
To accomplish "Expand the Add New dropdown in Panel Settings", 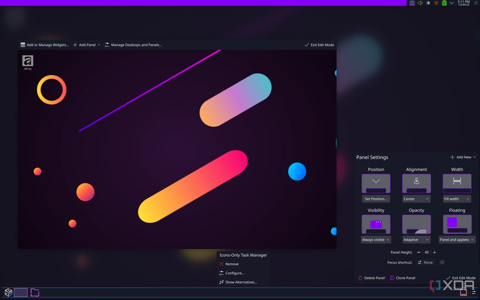I will pyautogui.click(x=463, y=157).
